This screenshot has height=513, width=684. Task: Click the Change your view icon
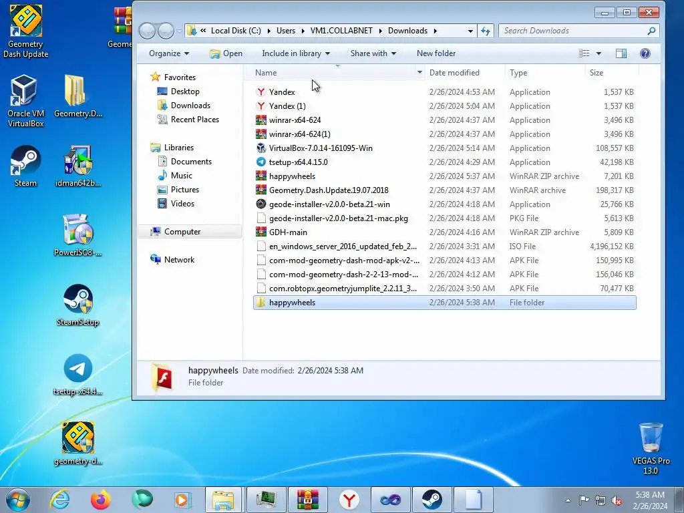click(584, 53)
